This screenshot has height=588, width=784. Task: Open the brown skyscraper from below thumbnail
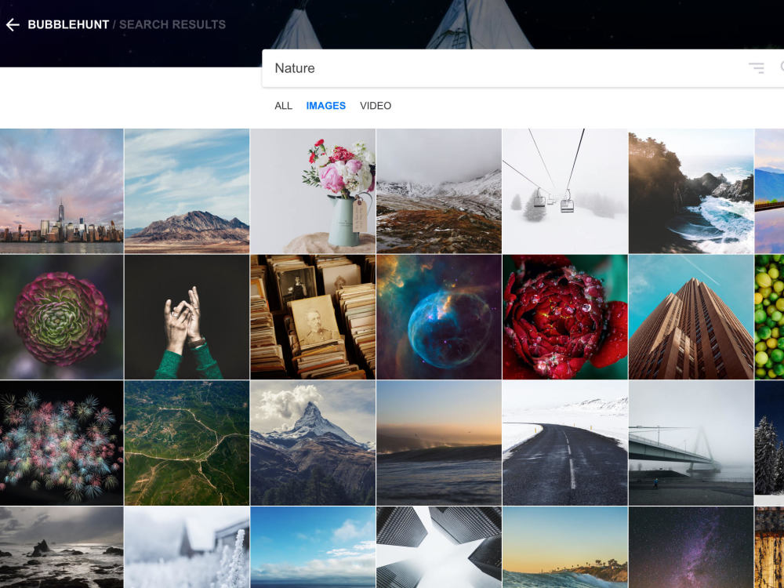pos(691,317)
